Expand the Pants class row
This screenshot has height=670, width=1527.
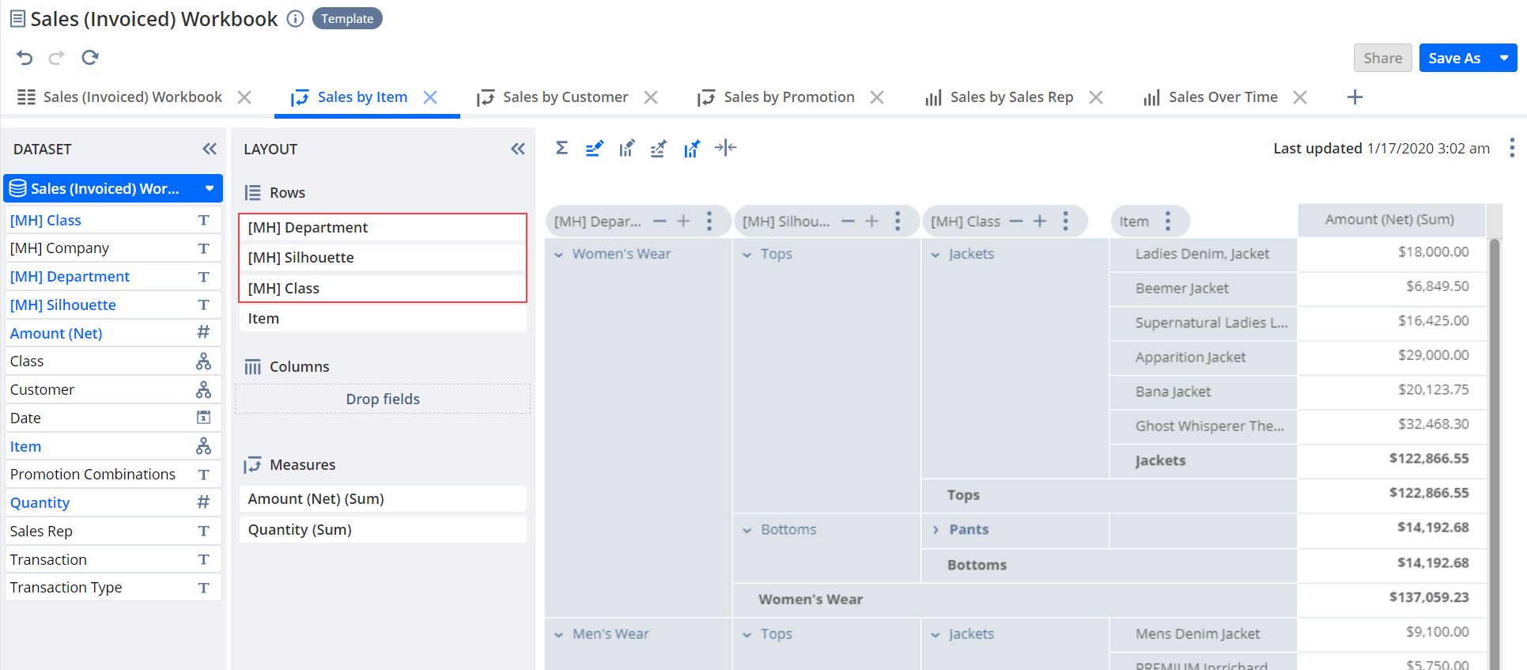[x=935, y=530]
